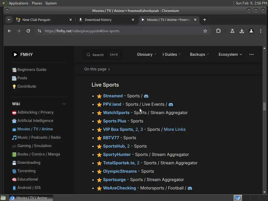268x201 pixels.
Task: Open Beginners Guide in sidebar
Action: tap(29, 70)
